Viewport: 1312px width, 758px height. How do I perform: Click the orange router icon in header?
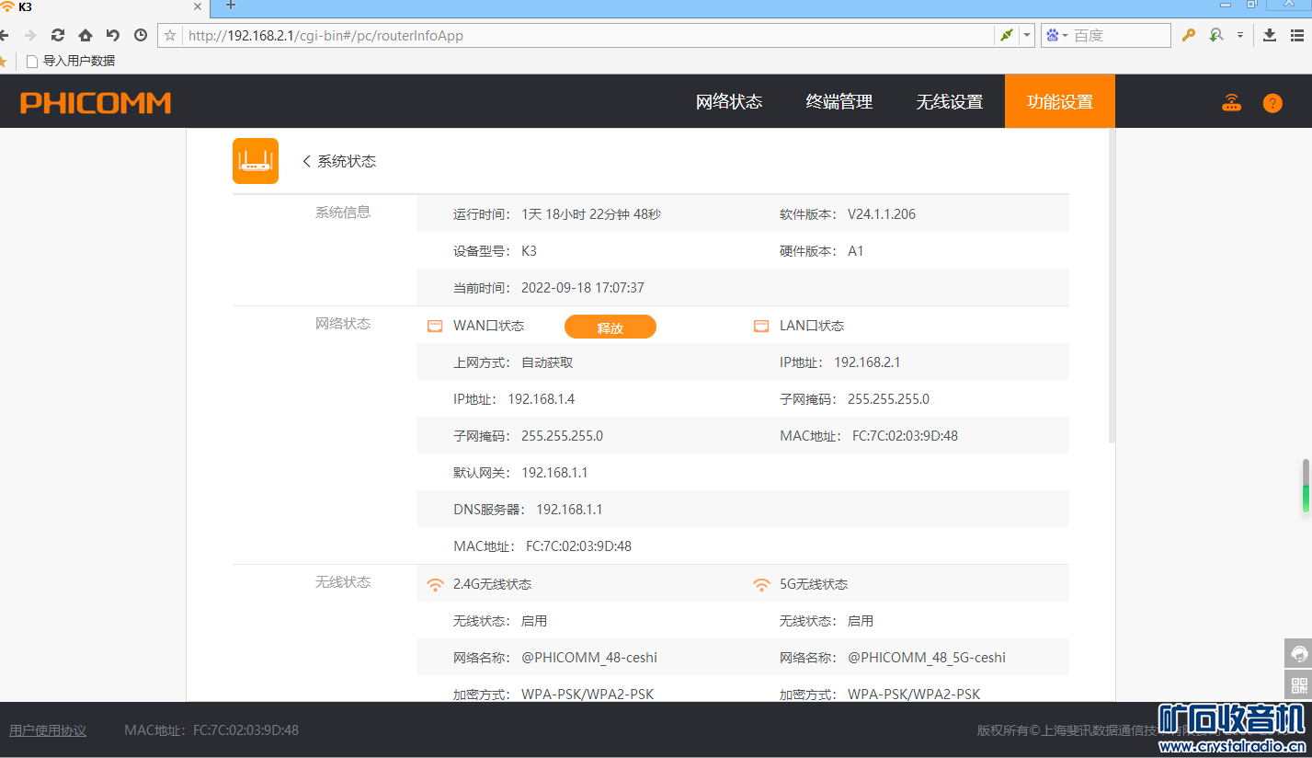(x=1231, y=102)
